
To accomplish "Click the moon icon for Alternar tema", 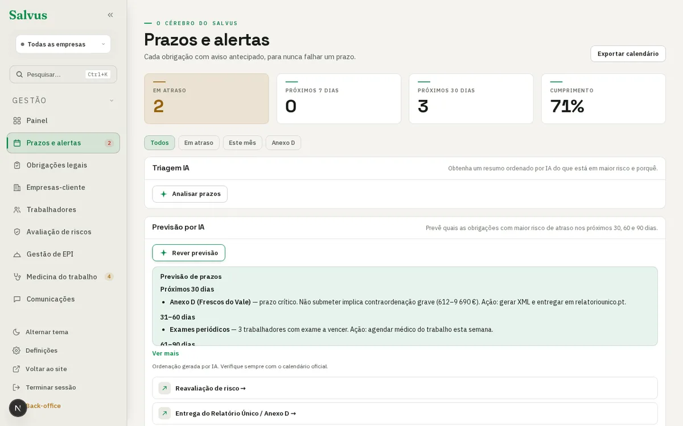I will [17, 332].
